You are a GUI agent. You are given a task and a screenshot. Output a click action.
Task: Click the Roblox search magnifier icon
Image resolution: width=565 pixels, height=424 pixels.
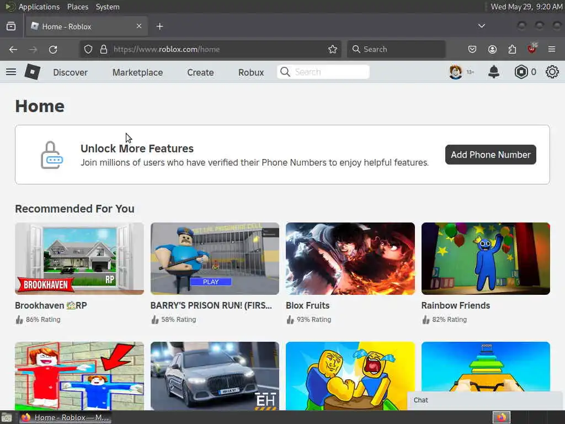point(285,72)
